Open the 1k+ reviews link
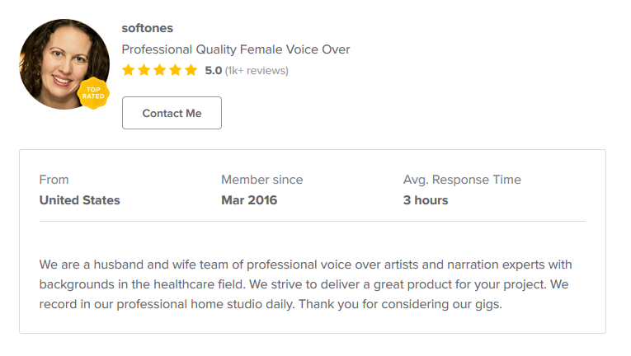 tap(257, 71)
